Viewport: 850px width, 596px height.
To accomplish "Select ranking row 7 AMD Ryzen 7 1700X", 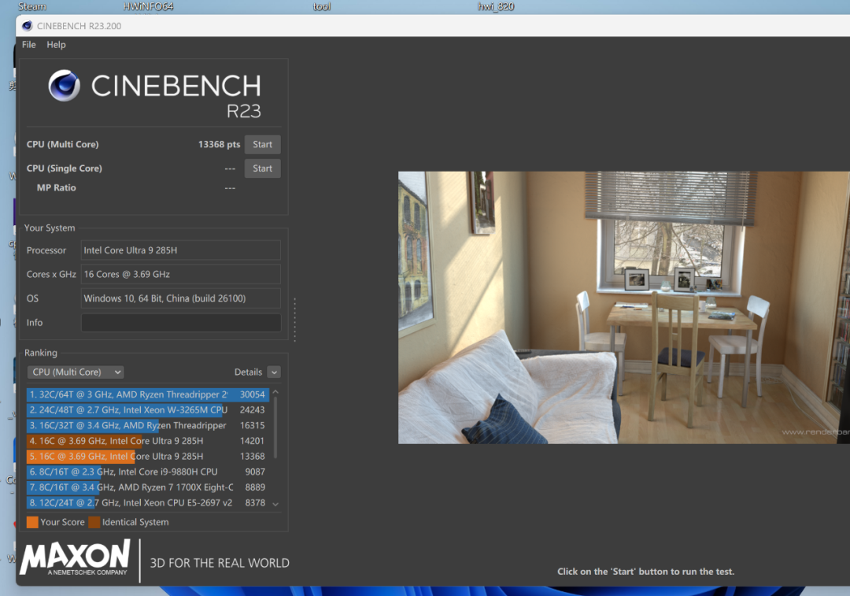I will tap(147, 487).
